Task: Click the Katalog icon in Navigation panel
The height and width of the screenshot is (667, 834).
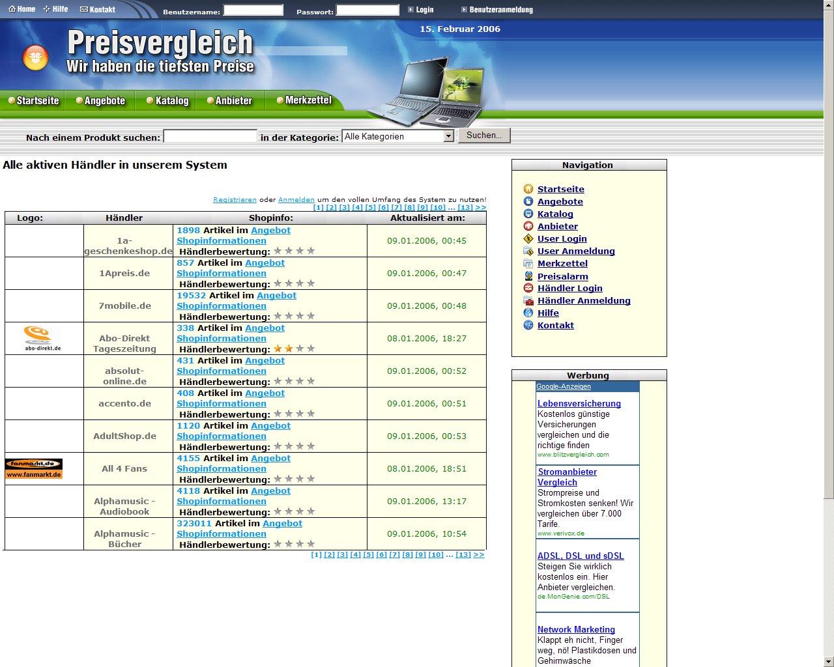Action: (528, 214)
